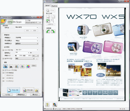Open the tone curve correction tool
Viewport: 130px width, 111px height.
coord(17,66)
